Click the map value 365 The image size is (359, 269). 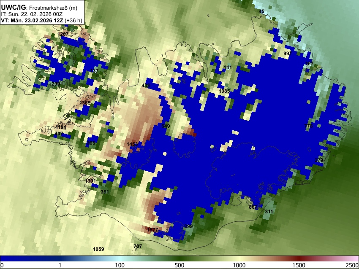91,143
